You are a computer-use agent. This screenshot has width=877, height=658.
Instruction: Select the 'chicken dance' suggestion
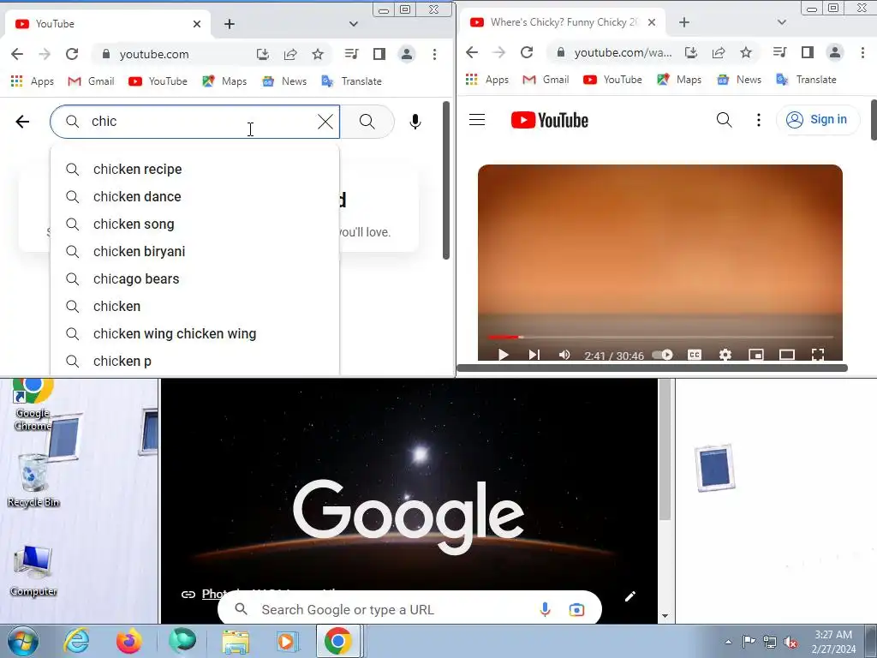(194, 196)
